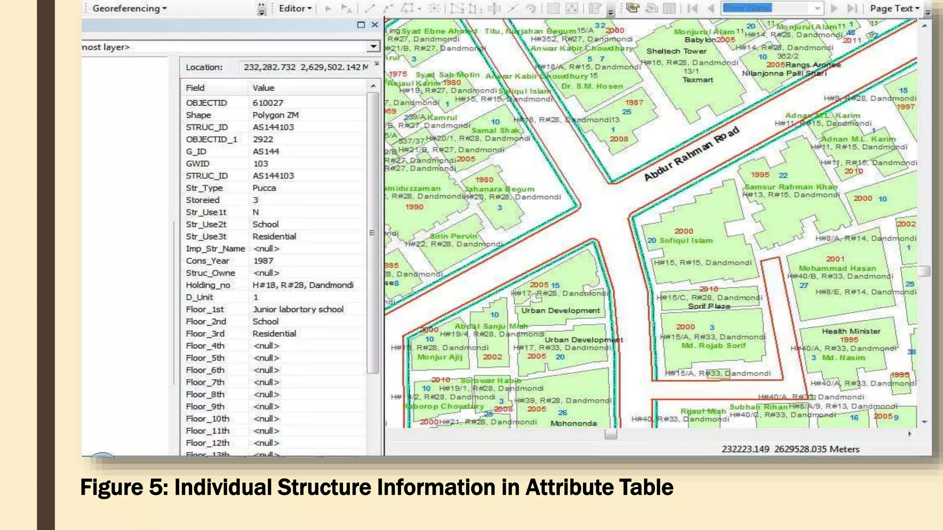Select the OBJECTID_1 value 2922

(x=263, y=139)
